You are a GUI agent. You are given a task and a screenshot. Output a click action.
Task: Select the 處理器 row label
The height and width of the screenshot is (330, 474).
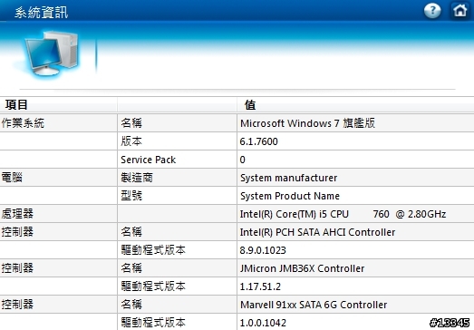[x=17, y=214]
